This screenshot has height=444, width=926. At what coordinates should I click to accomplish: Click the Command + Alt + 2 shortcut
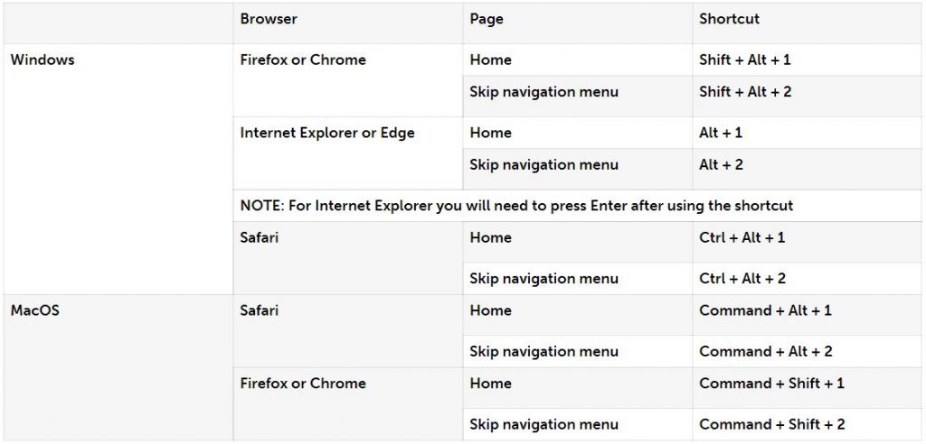click(765, 352)
